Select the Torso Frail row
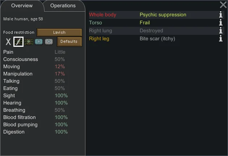This screenshot has width=228, height=156. tap(156, 23)
